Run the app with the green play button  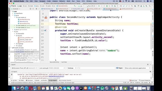click(x=99, y=6)
